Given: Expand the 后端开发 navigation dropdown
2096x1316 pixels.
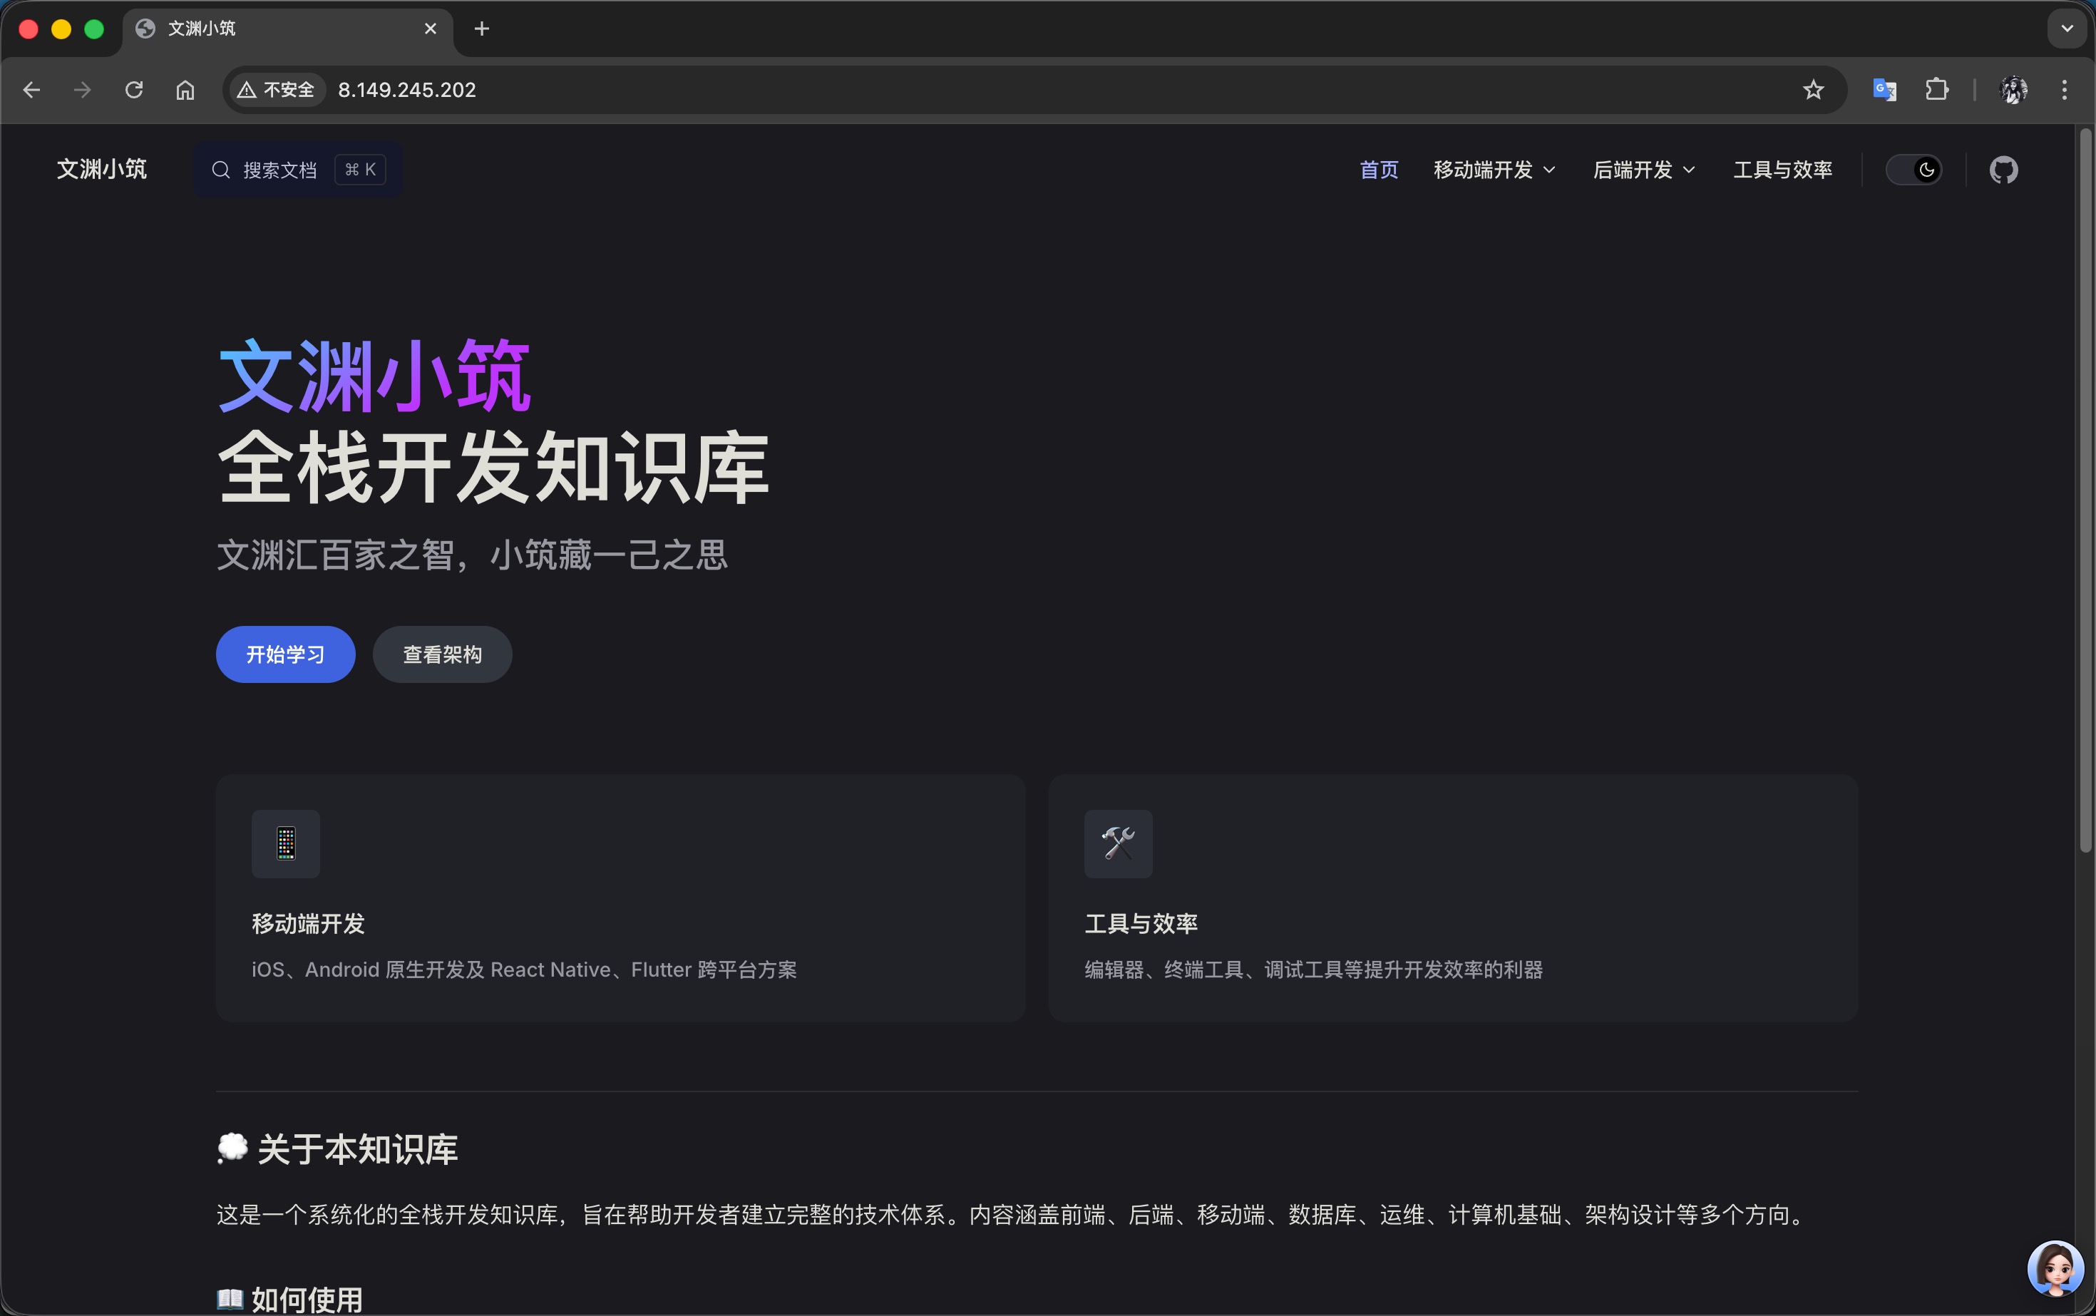Looking at the screenshot, I should point(1643,169).
